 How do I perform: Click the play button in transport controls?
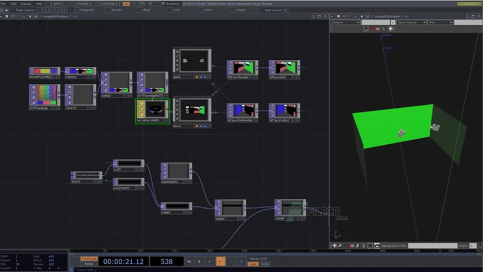pos(220,261)
